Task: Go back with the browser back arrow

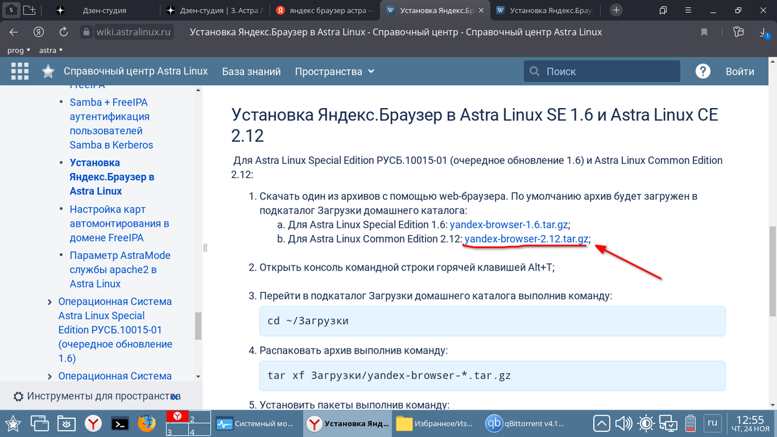Action: point(14,32)
